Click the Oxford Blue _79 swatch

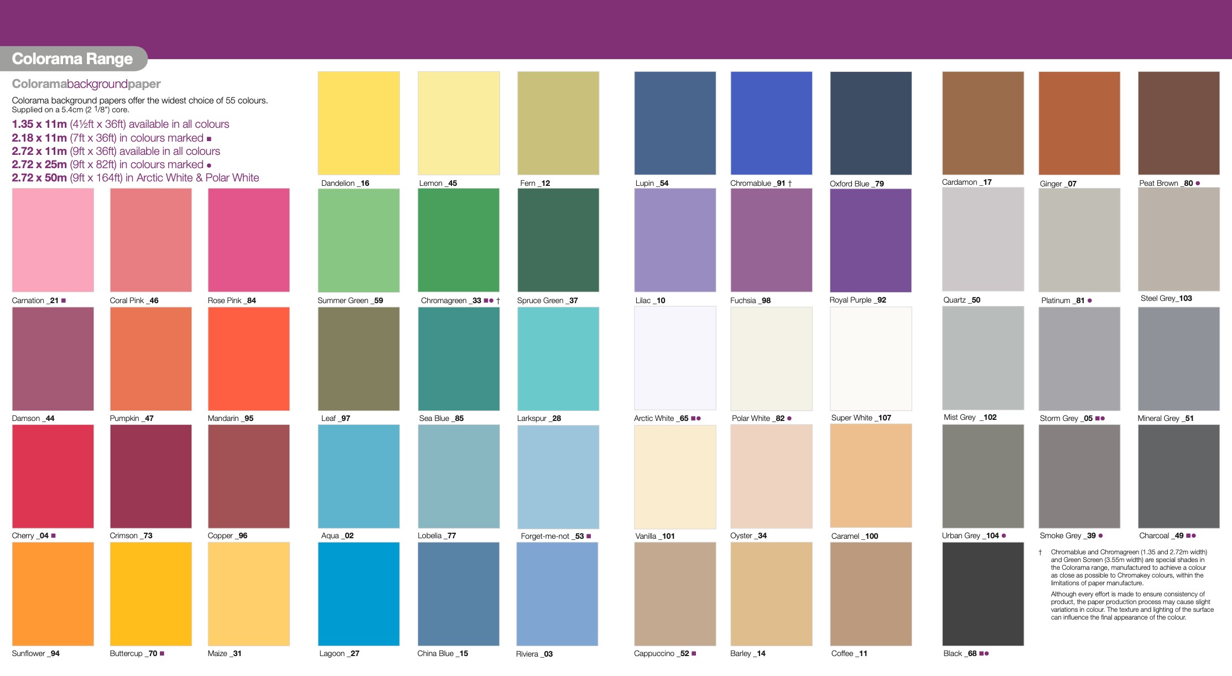pyautogui.click(x=870, y=123)
